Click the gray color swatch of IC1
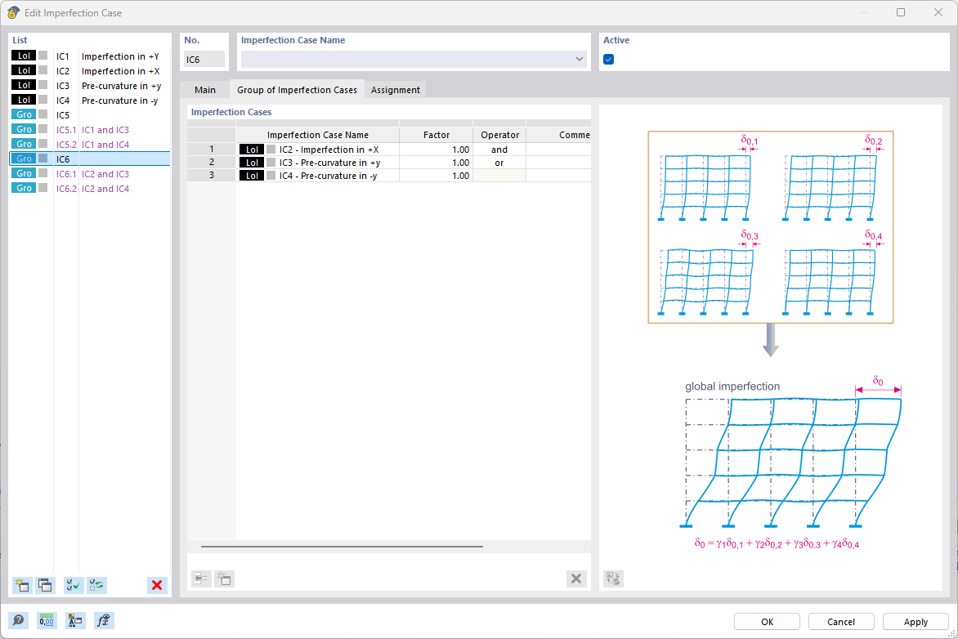The width and height of the screenshot is (958, 639). (43, 56)
